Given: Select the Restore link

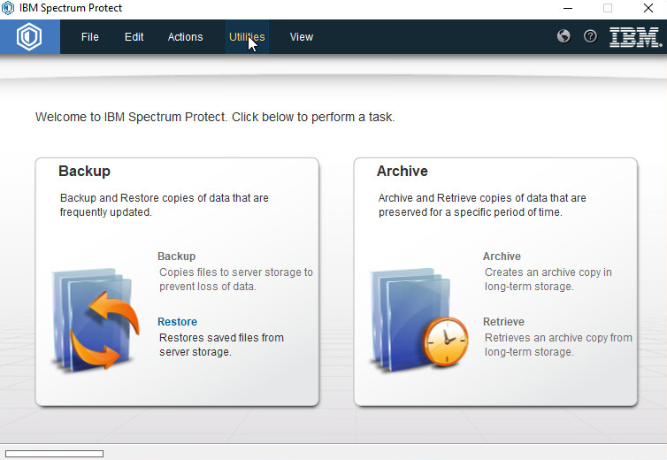Looking at the screenshot, I should (177, 322).
